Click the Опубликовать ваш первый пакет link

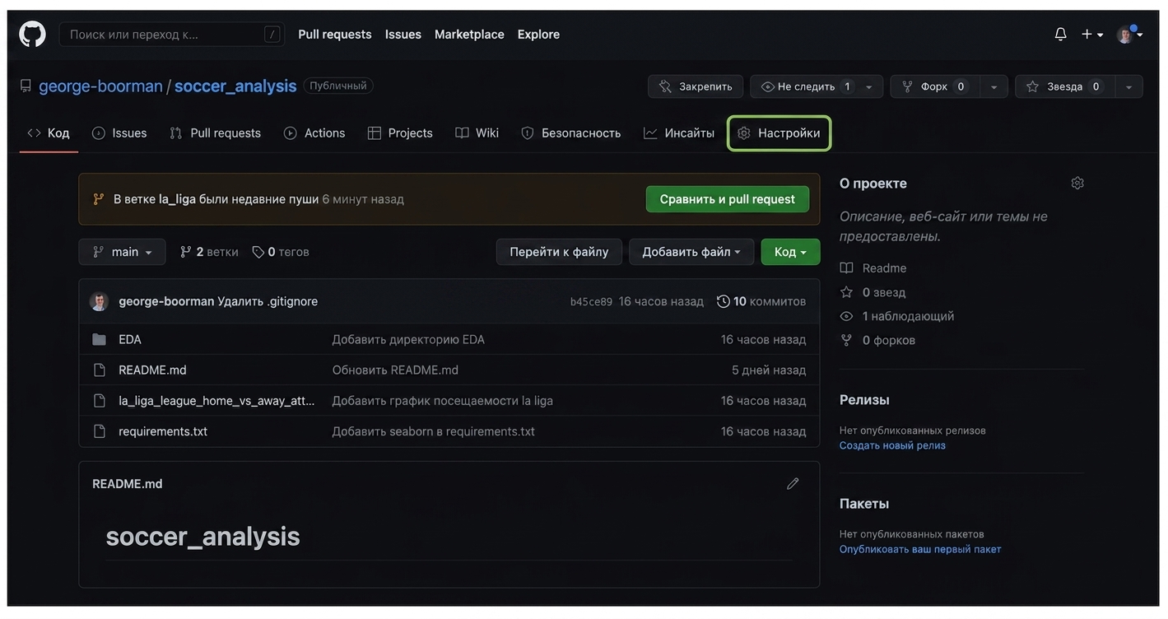pyautogui.click(x=920, y=549)
